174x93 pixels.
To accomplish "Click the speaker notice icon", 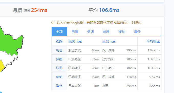I will coord(53,23).
